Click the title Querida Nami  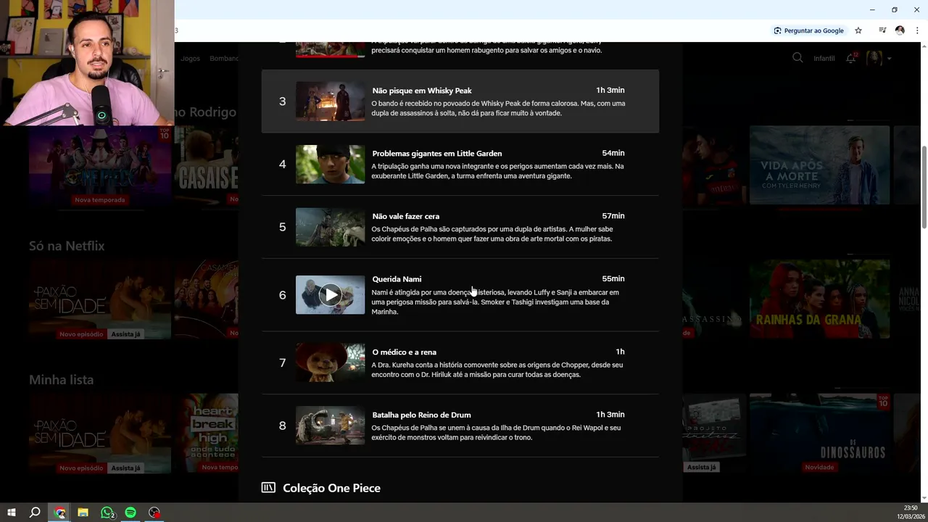397,279
